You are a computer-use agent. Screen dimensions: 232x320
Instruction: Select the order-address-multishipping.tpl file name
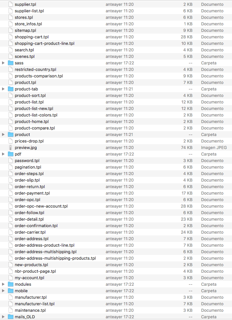[x=46, y=252]
